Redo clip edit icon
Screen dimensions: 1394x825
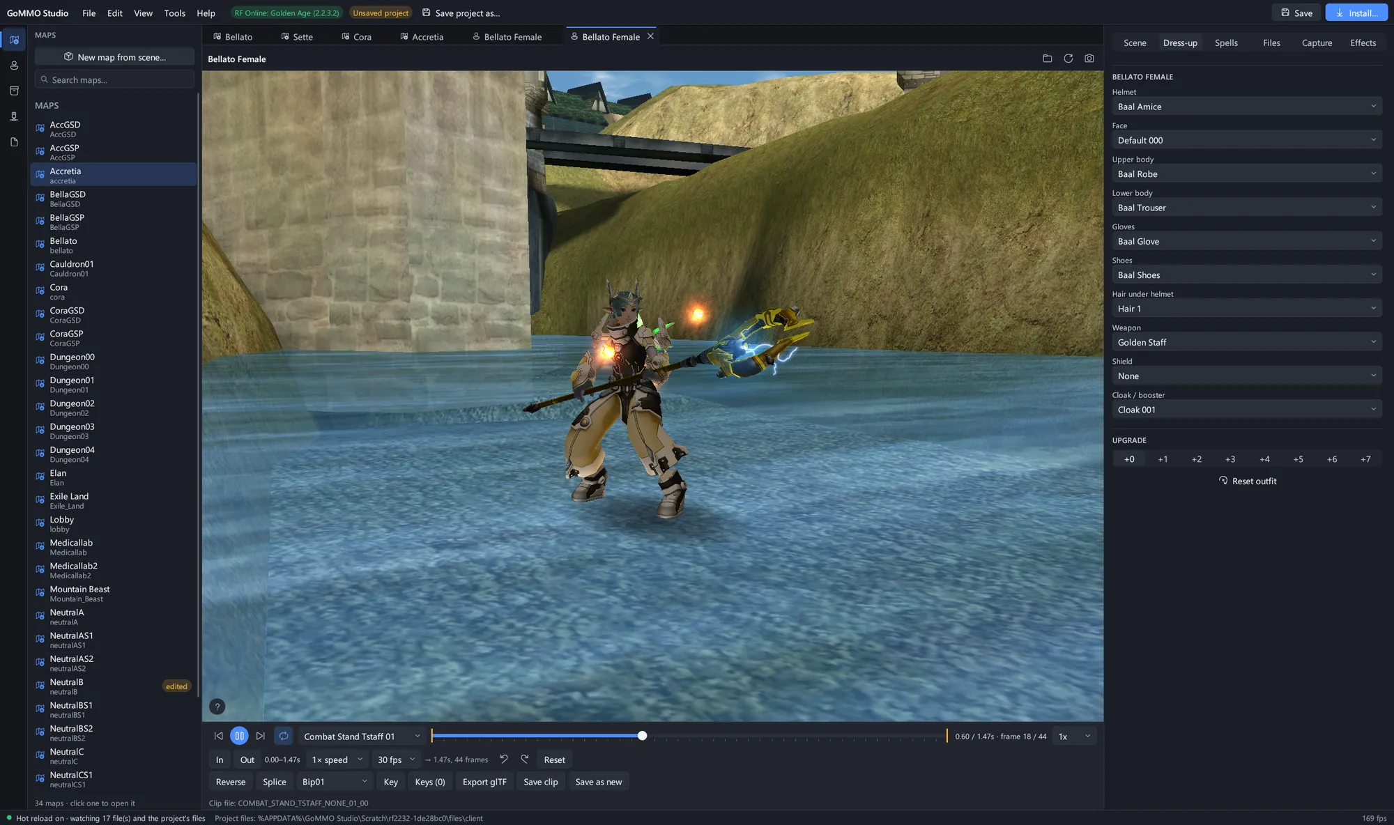[525, 759]
